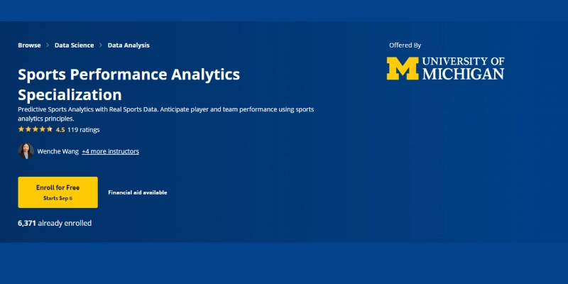Viewport: 568px width, 284px height.
Task: Open the Data Science breadcrumb
Action: pyautogui.click(x=74, y=45)
